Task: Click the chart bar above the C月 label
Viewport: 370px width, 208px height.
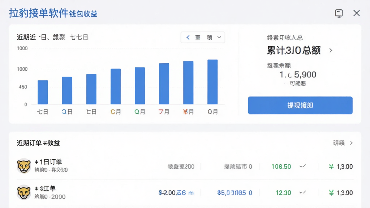Action: [x=116, y=87]
